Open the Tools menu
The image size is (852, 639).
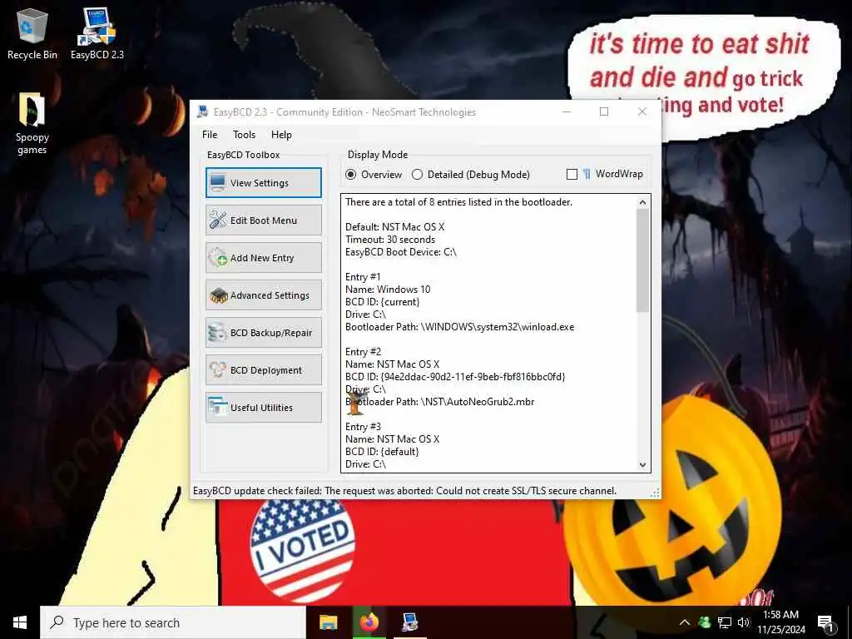click(244, 135)
